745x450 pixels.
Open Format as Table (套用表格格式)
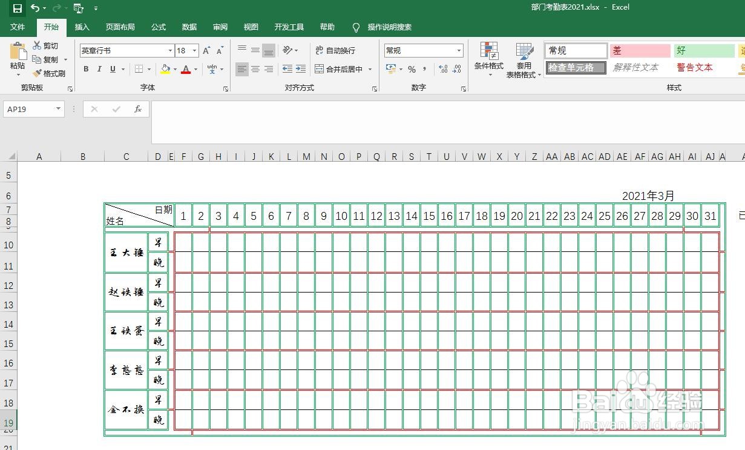tap(524, 59)
